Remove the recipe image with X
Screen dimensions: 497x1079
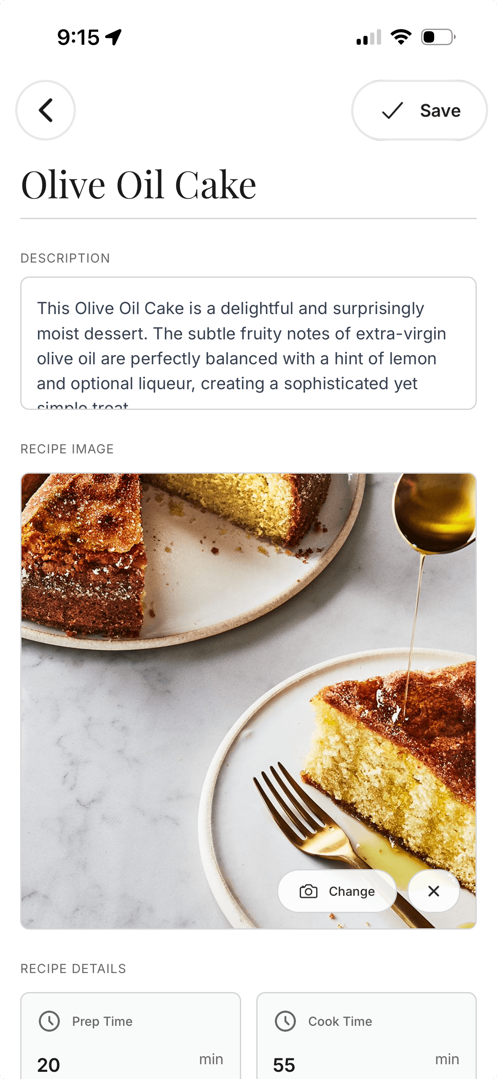(x=433, y=891)
